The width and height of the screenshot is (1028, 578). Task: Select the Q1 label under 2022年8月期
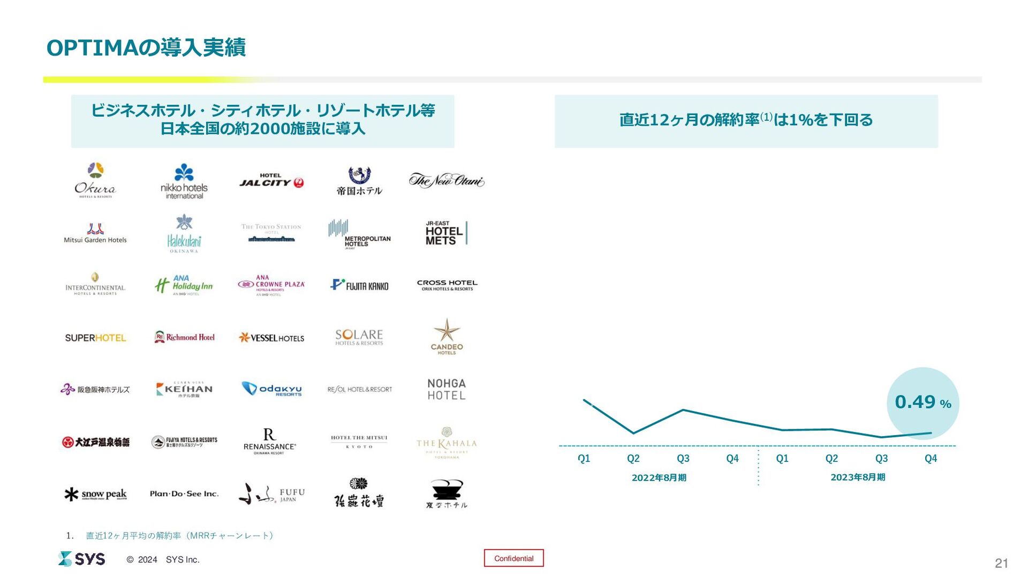tap(584, 459)
